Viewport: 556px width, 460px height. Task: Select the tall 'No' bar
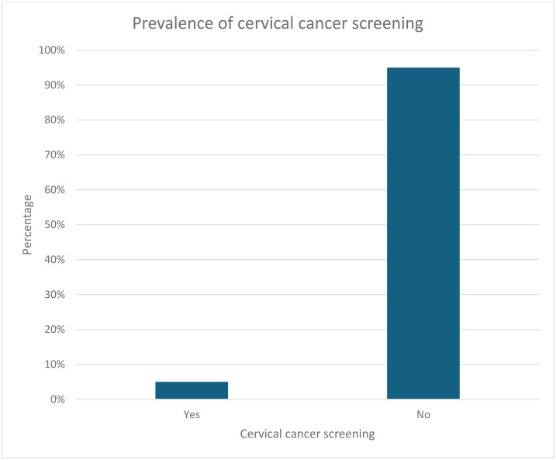tap(423, 233)
